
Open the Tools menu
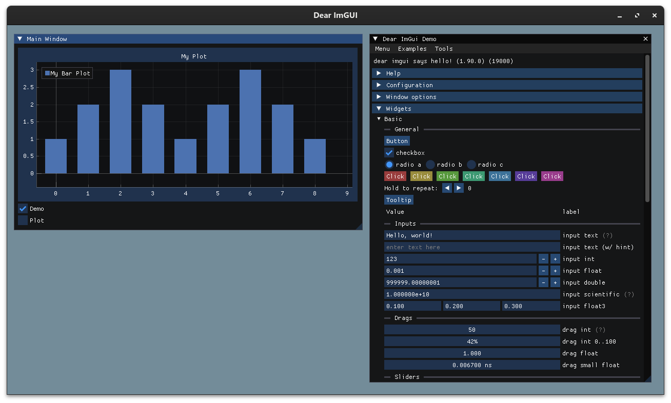pos(444,49)
